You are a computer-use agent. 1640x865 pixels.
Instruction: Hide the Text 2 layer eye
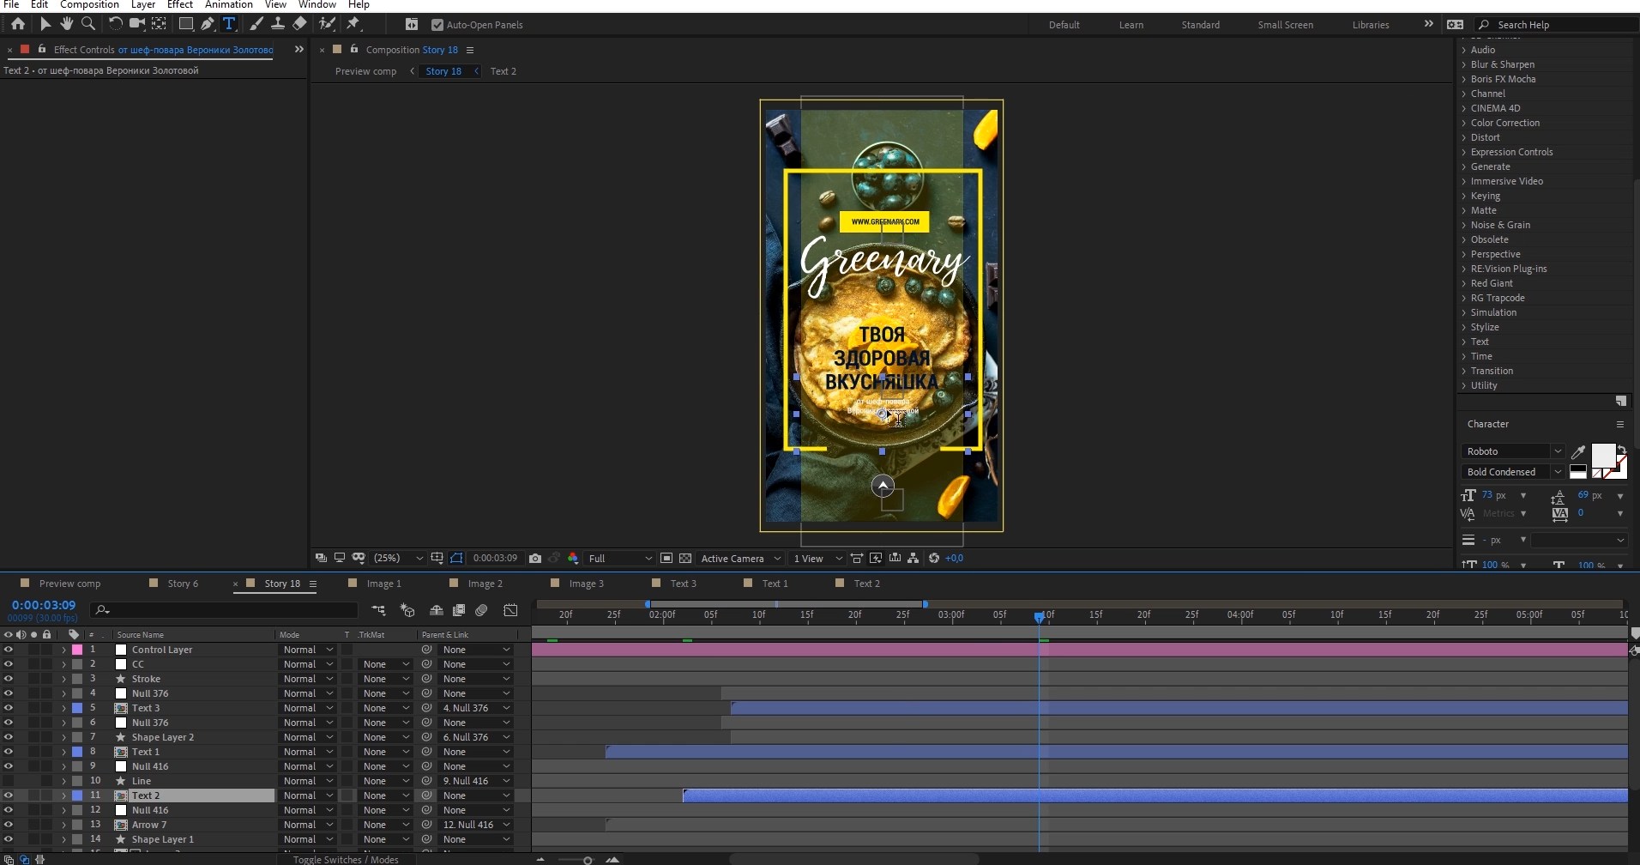click(x=9, y=795)
